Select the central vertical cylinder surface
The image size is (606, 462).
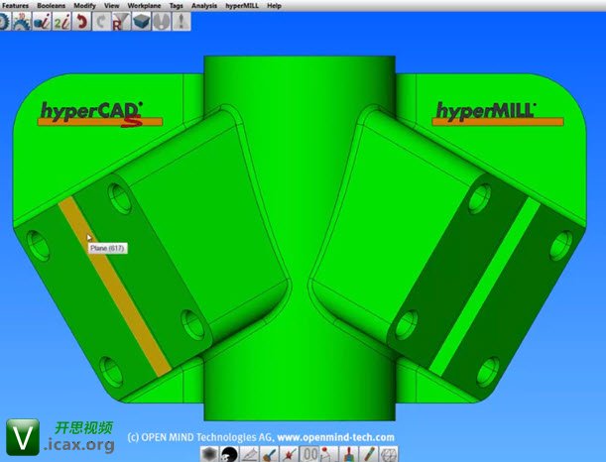[x=300, y=238]
